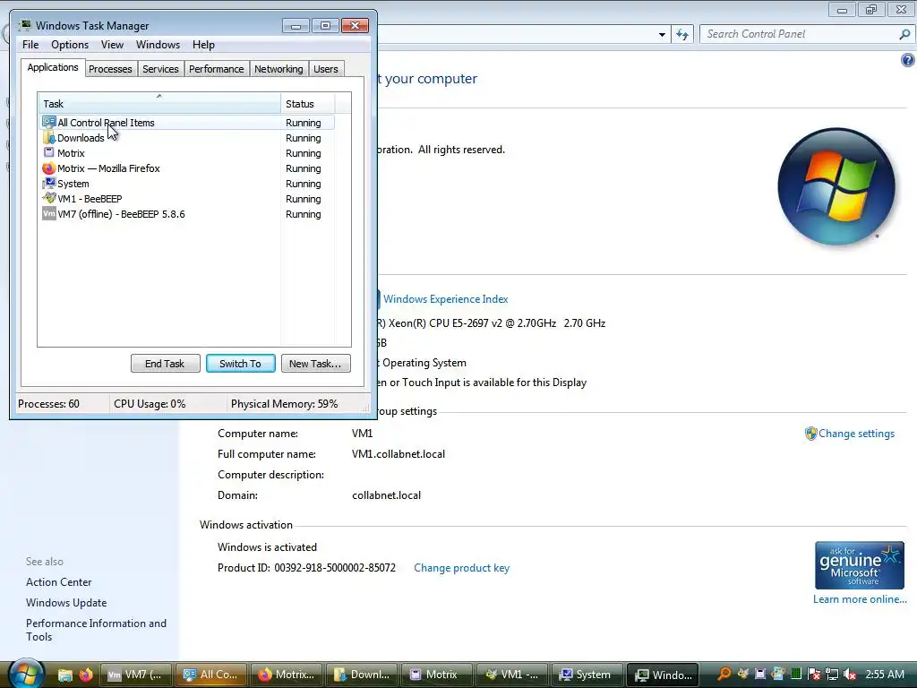The width and height of the screenshot is (917, 688).
Task: Sort by the Status column header
Action: point(308,104)
